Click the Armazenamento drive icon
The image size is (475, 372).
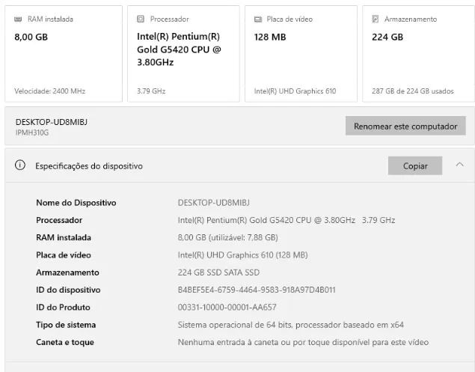click(376, 19)
